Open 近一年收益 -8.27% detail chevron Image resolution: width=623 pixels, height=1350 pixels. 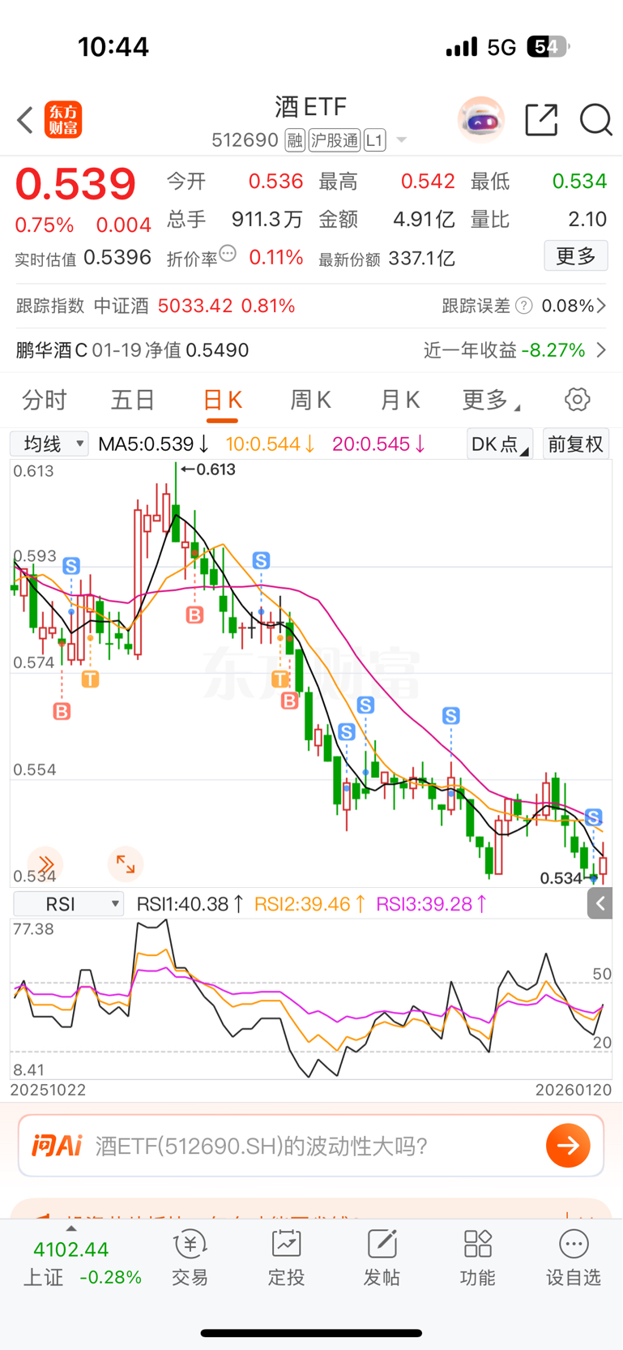[x=600, y=350]
